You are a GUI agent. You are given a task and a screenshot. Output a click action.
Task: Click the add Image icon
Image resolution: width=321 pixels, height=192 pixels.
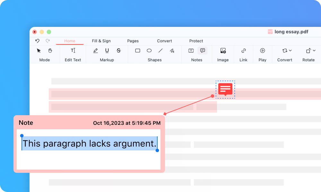223,51
